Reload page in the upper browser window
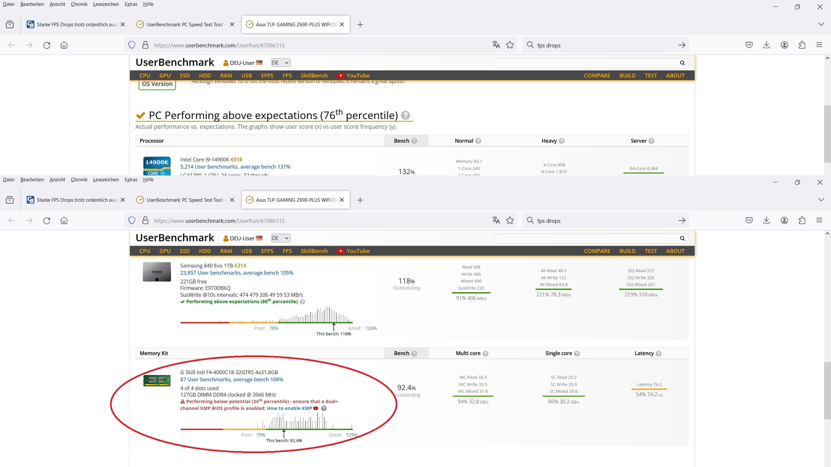The image size is (831, 467). click(x=47, y=45)
